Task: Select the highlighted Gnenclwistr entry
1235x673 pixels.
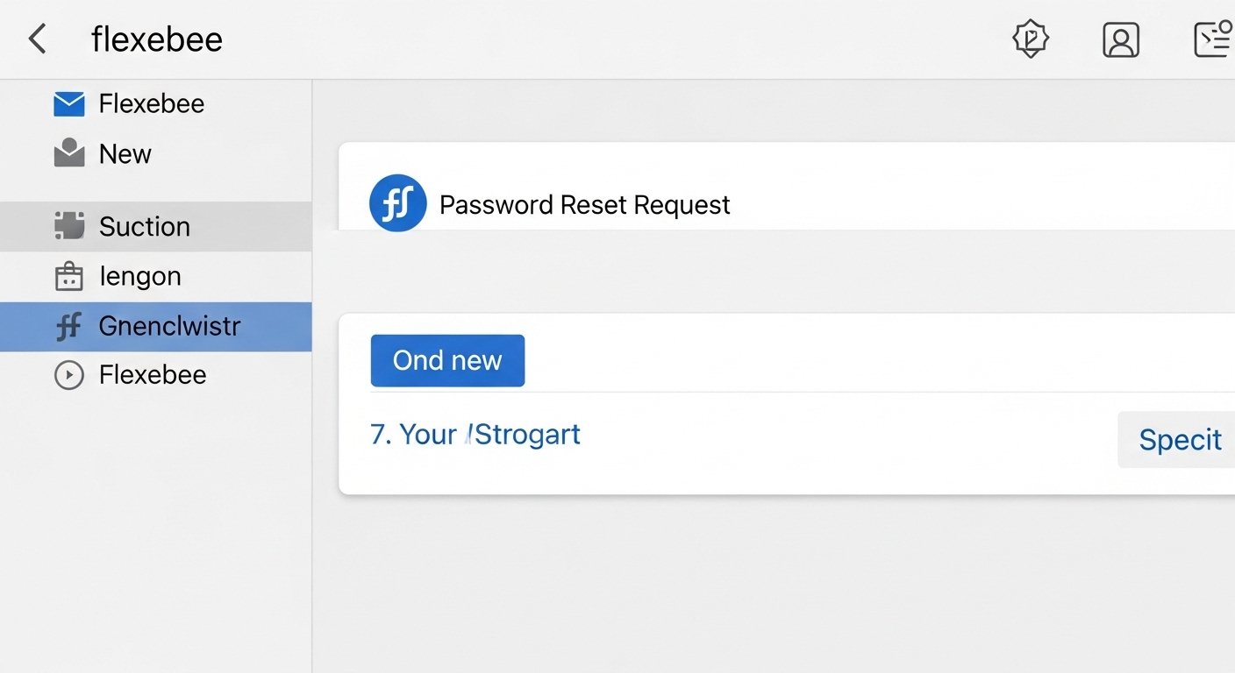Action: [x=169, y=327]
